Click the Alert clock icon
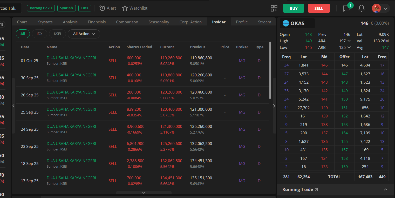Screen dimensions: 395x198 102,8
